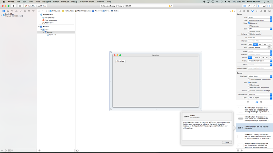Show related items grid menu

pos(39,11)
